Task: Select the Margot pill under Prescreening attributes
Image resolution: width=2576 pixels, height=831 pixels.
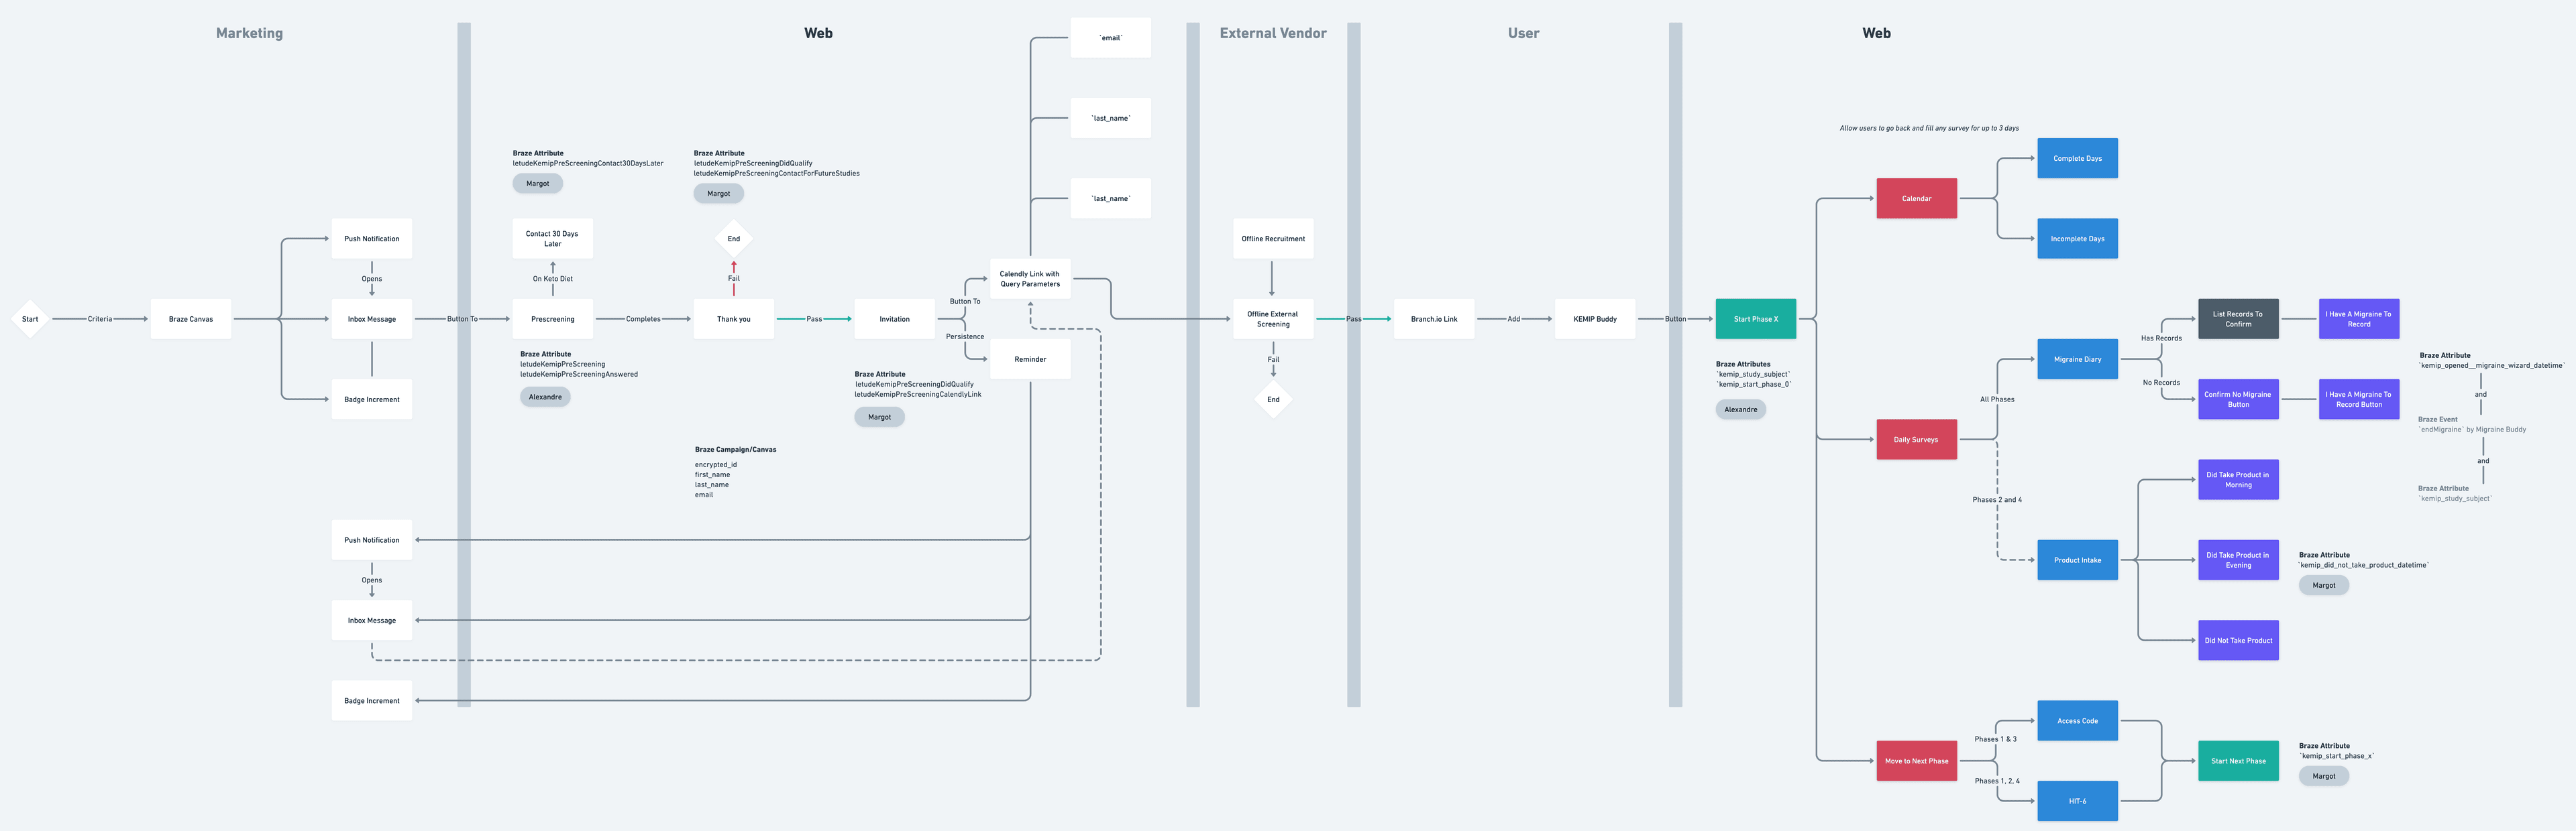Action: [537, 183]
